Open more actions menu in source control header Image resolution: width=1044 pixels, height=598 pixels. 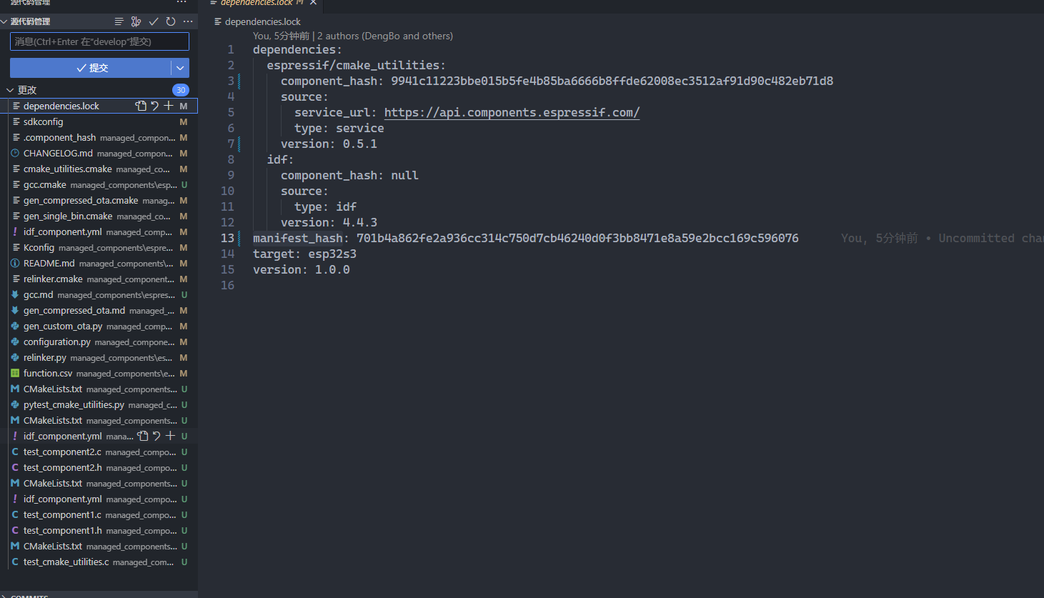[188, 21]
